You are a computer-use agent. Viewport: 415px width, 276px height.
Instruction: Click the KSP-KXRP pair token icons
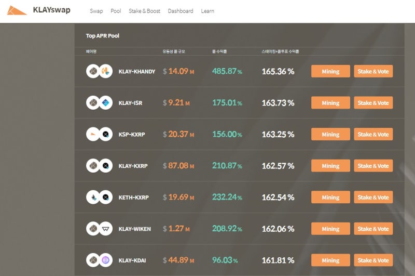[x=99, y=134]
